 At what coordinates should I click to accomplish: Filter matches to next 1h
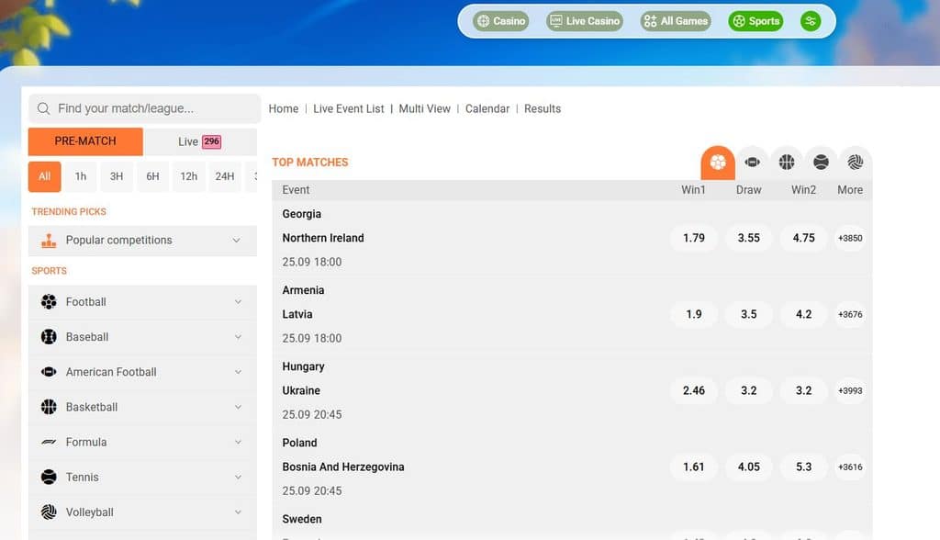click(x=81, y=176)
